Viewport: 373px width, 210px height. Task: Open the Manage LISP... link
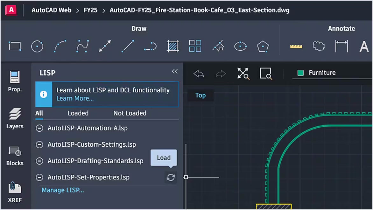click(63, 190)
